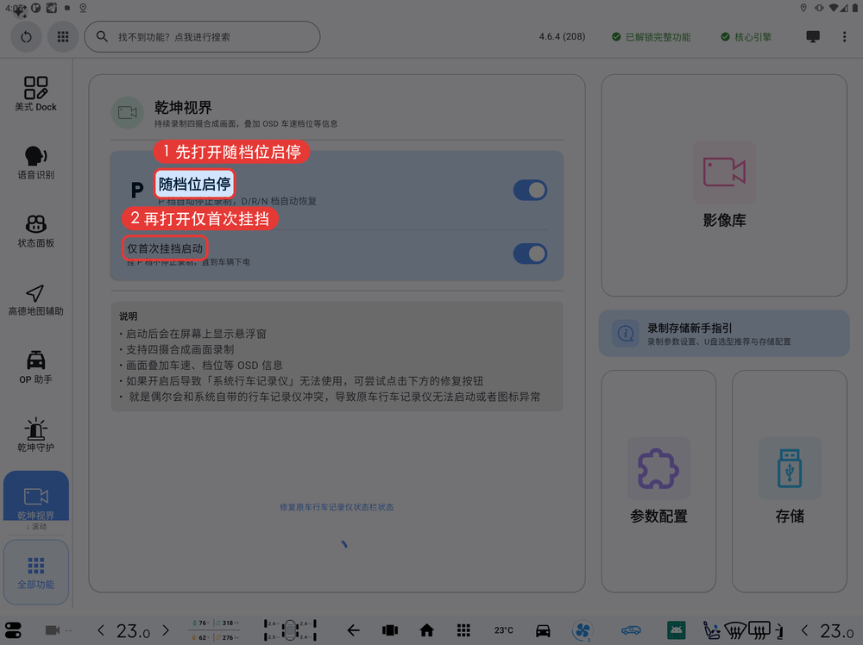
Task: Toggle the 随档位启停 switch
Action: [530, 191]
